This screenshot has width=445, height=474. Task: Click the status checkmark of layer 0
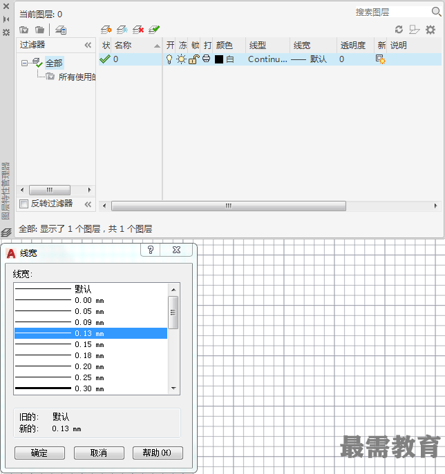105,59
